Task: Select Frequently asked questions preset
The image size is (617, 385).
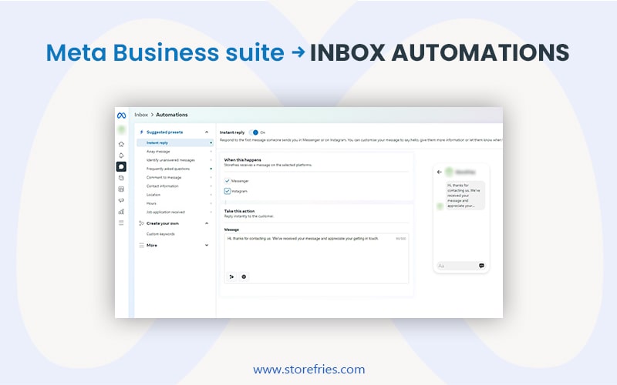Action: pyautogui.click(x=167, y=169)
